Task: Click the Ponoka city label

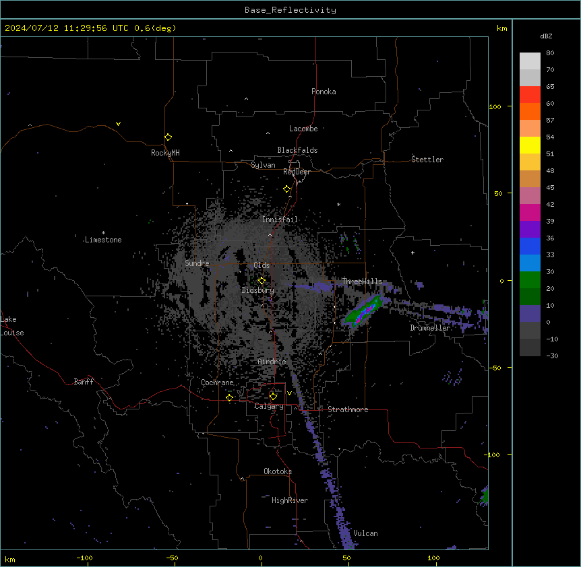Action: [x=324, y=92]
